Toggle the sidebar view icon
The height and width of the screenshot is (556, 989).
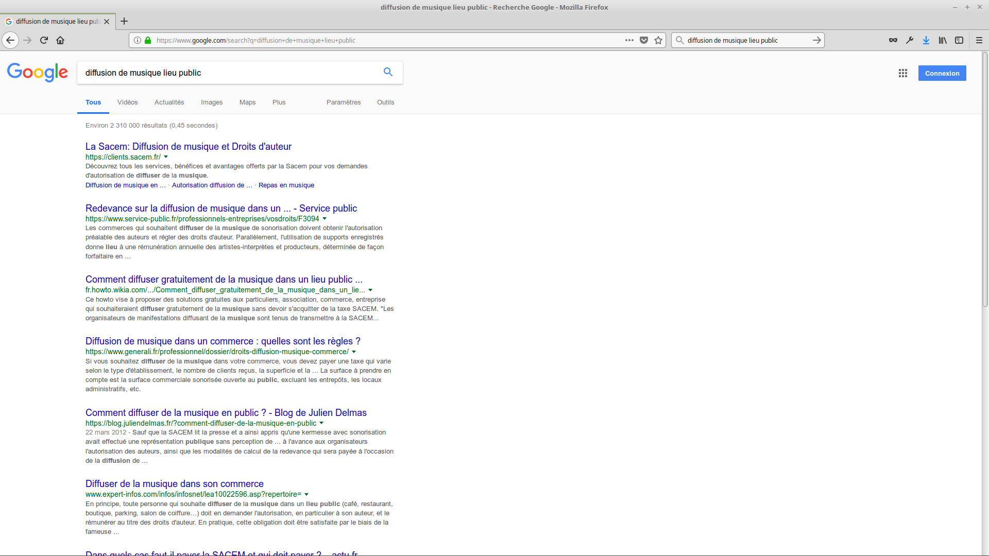[x=959, y=40]
